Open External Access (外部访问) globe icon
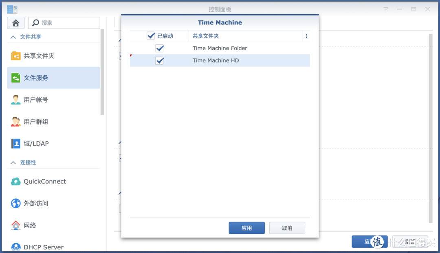The width and height of the screenshot is (440, 253). click(16, 203)
